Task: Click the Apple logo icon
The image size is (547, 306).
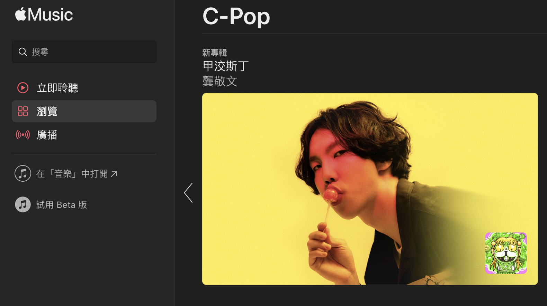Action: [x=21, y=14]
